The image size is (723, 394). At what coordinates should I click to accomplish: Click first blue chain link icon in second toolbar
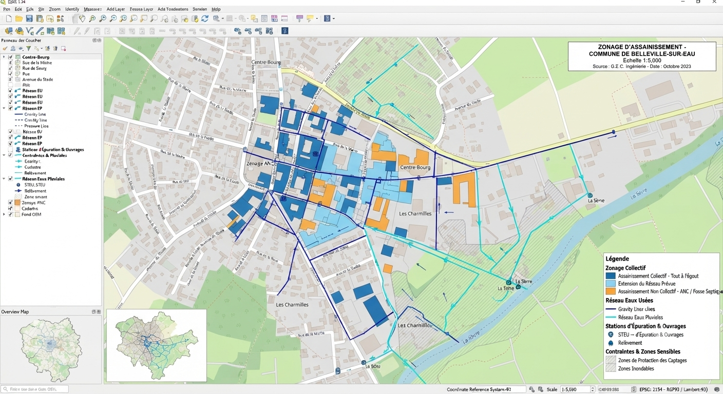coord(237,31)
